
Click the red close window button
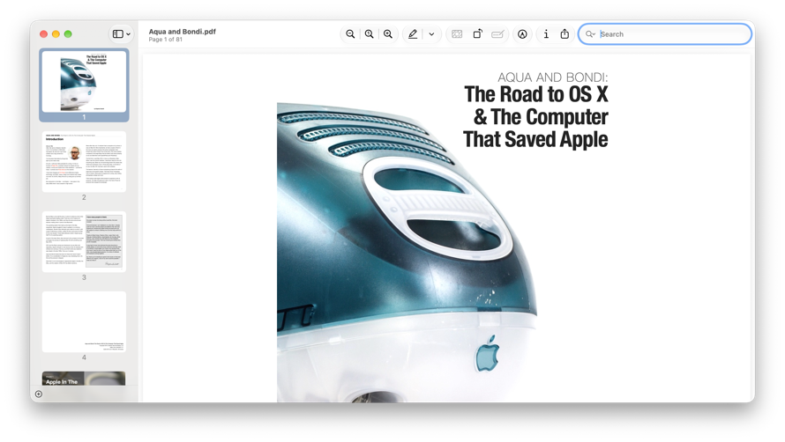tap(43, 34)
